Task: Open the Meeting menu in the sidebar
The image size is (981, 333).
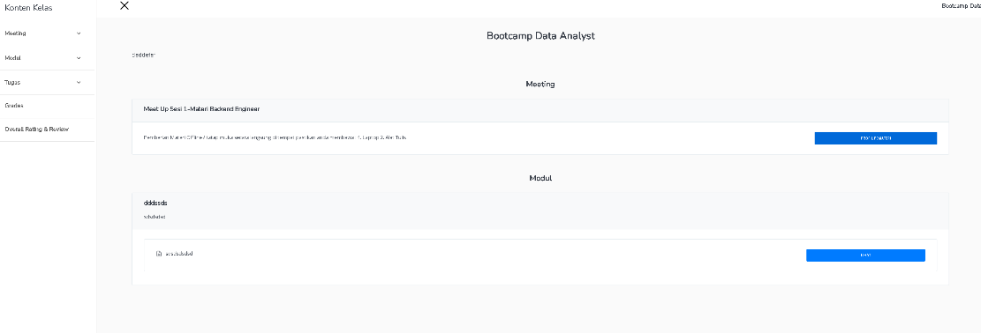Action: coord(47,33)
